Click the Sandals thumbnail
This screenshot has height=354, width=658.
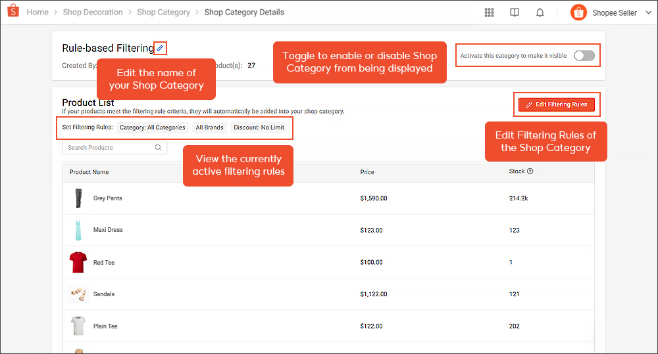(x=78, y=294)
